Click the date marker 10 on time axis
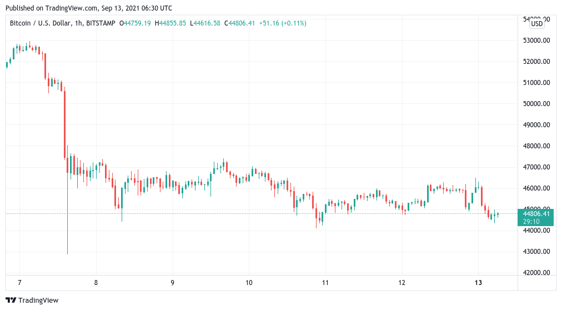Viewport: 562px width, 310px height. (x=249, y=283)
